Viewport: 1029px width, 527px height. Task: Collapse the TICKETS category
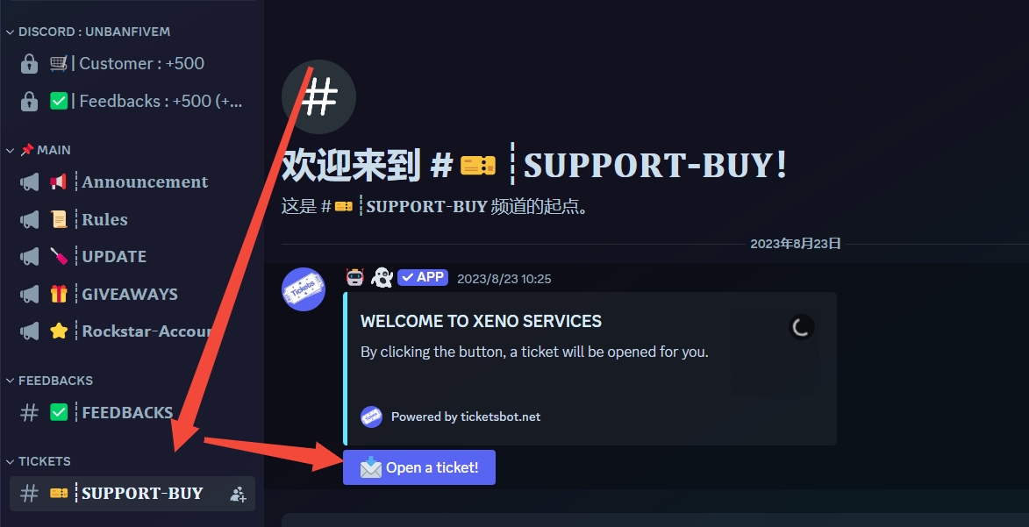click(38, 461)
